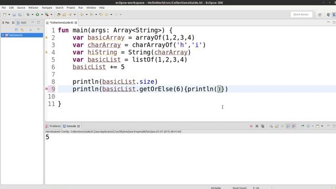
Task: Toggle Link with Editor in Package Explorer
Action: coord(22,29)
